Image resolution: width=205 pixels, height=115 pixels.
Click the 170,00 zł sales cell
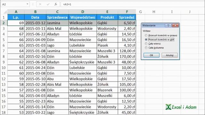127,57
